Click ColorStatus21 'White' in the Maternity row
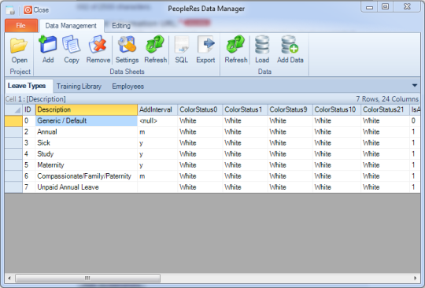425x288 pixels. 385,165
